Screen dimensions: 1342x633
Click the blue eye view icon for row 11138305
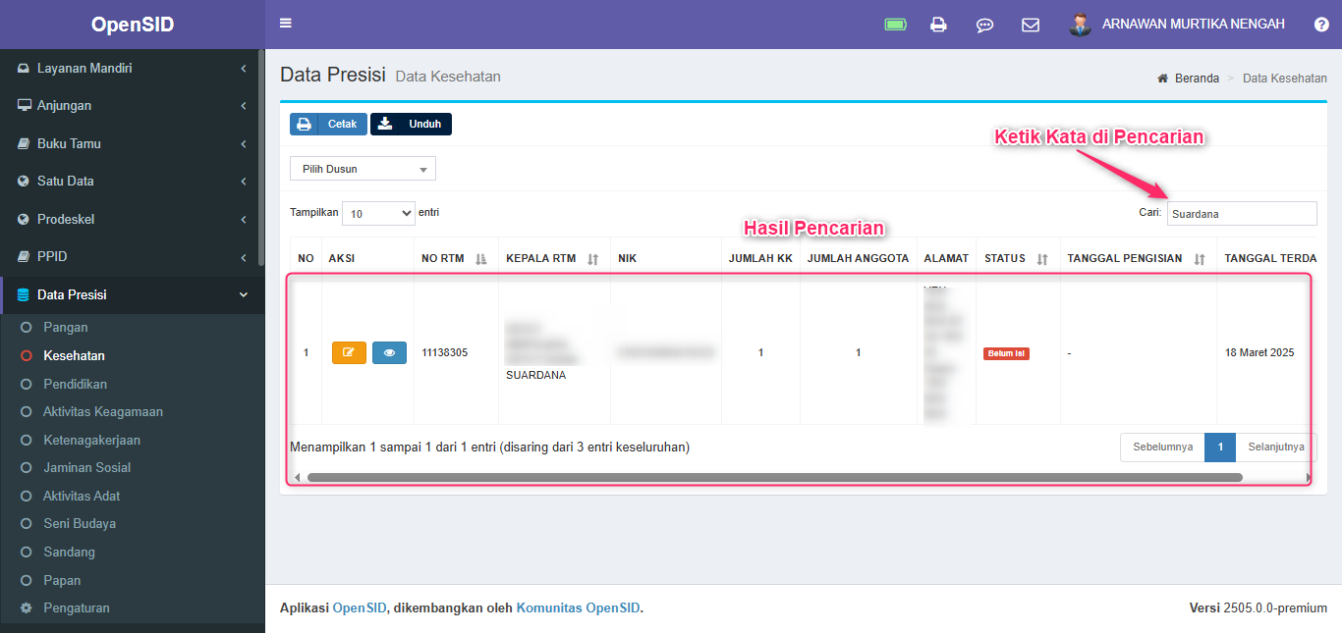coord(389,352)
